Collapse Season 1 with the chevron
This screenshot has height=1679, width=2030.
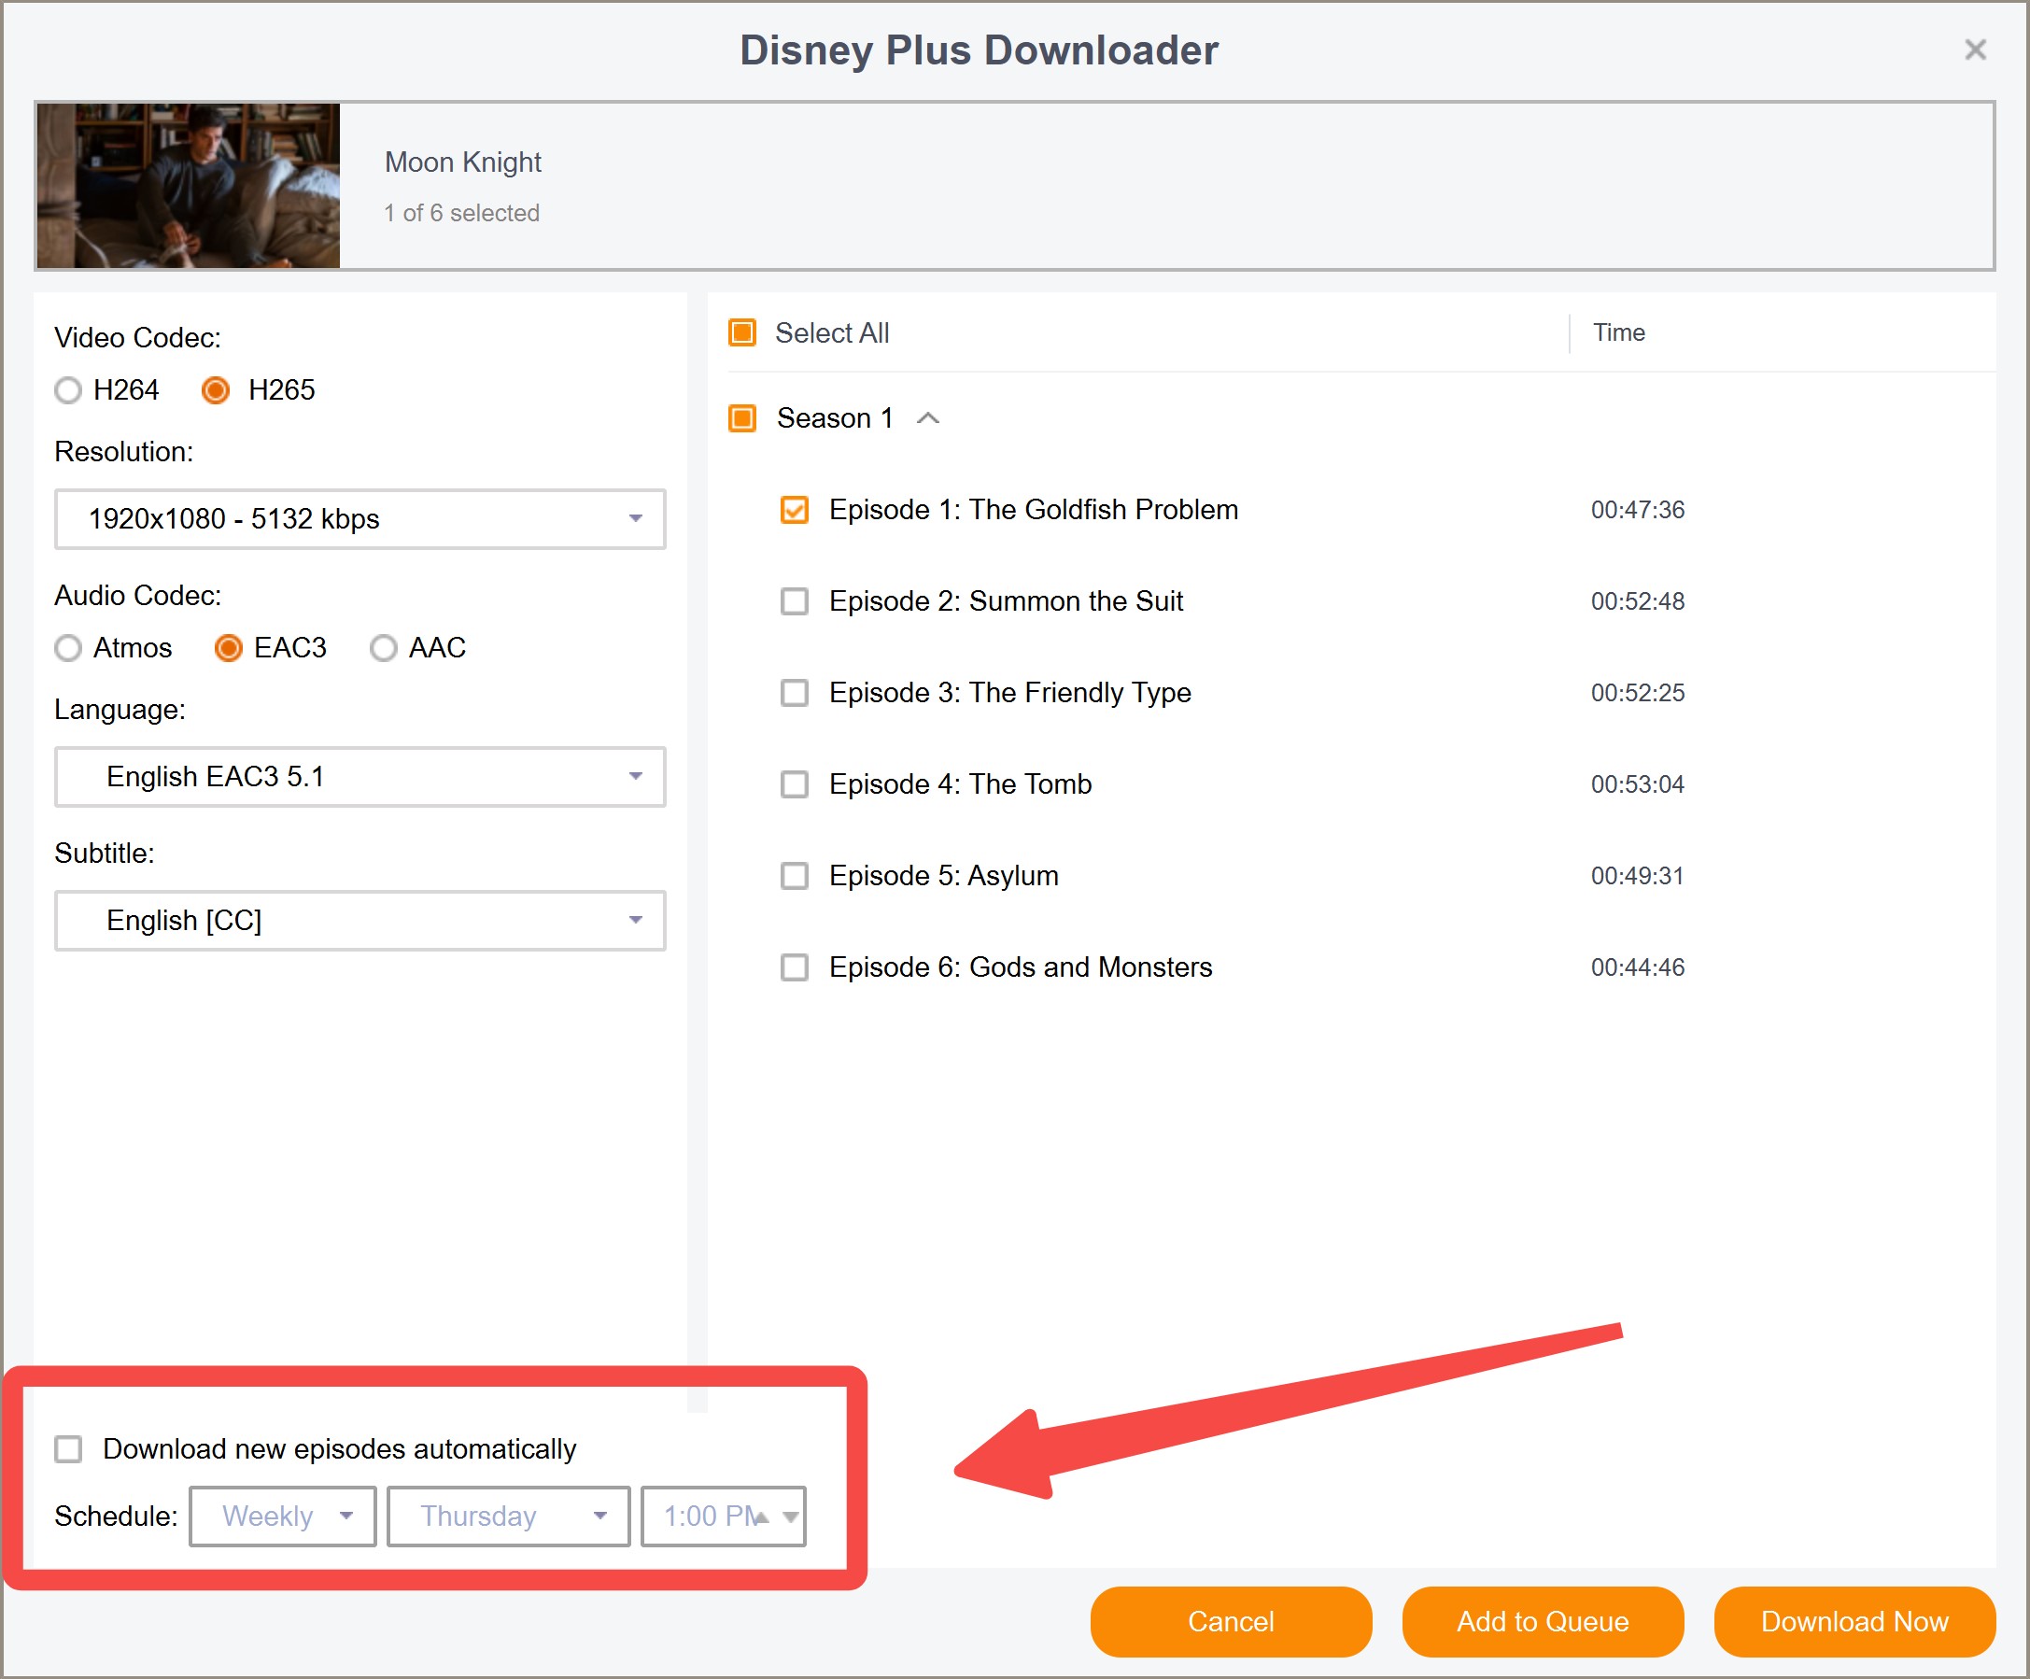tap(928, 418)
